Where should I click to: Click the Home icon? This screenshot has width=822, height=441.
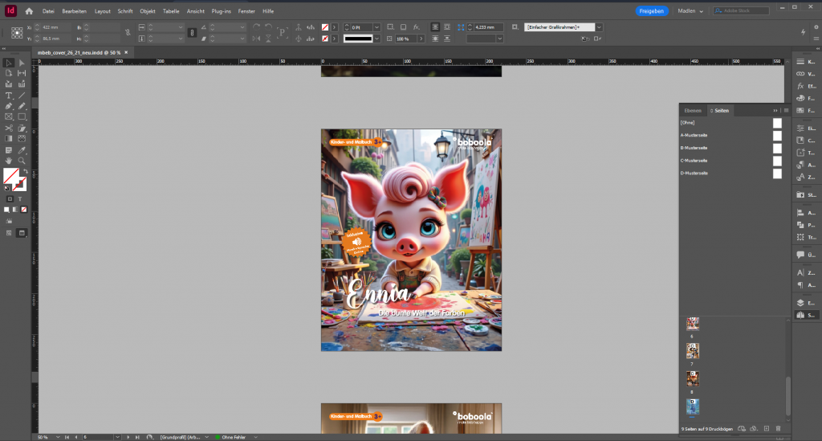coord(29,11)
